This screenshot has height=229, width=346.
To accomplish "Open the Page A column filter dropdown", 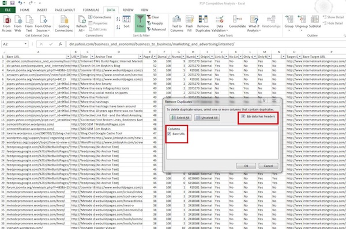I will (x=155, y=57).
